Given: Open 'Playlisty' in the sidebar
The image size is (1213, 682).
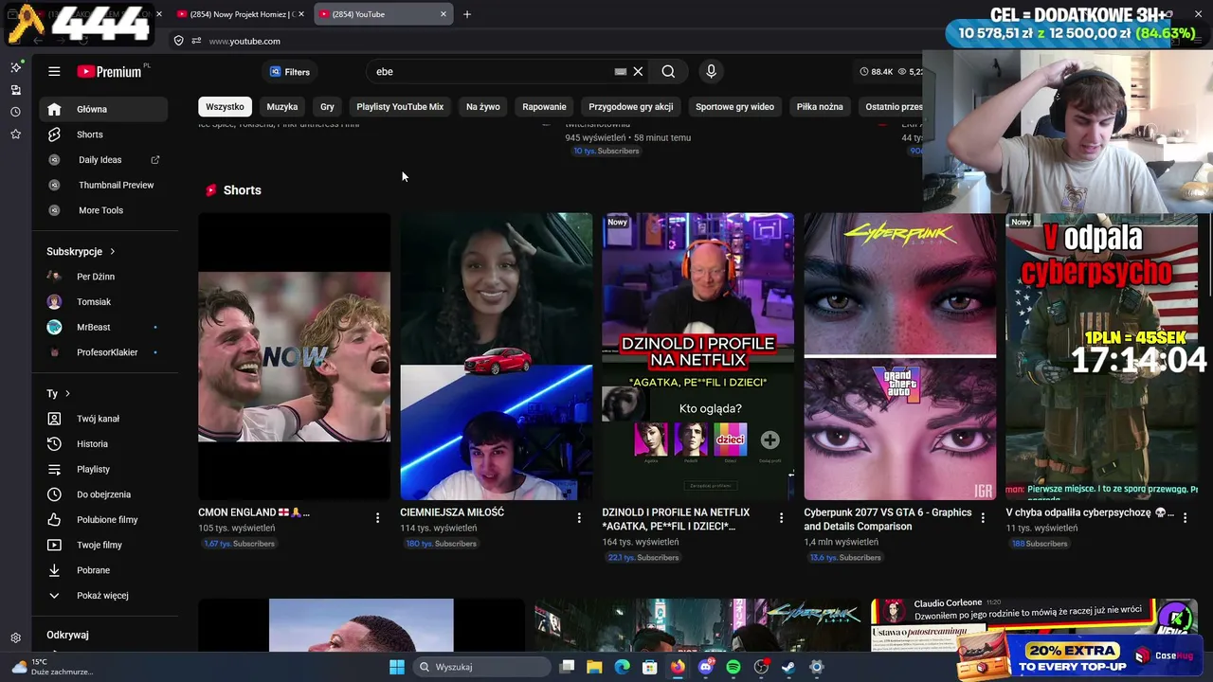Looking at the screenshot, I should (x=104, y=469).
